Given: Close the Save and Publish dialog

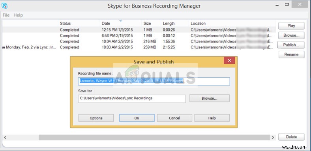Looking at the screenshot, I should (x=229, y=60).
